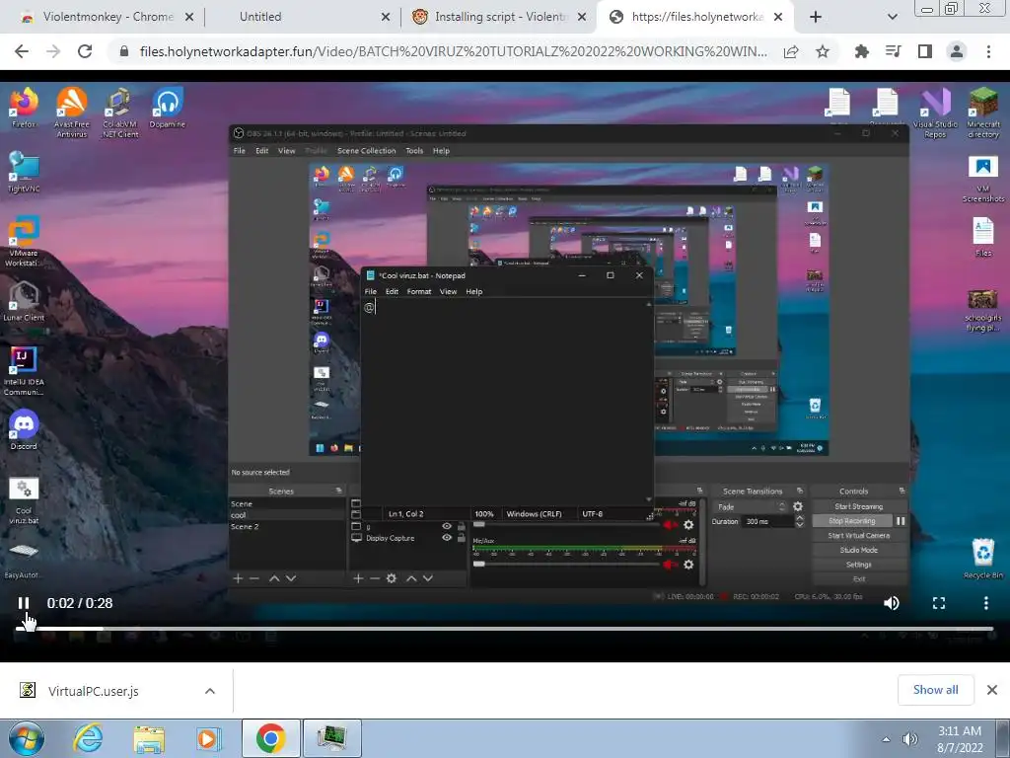Click Show all downloads
Image resolution: width=1010 pixels, height=758 pixels.
click(935, 690)
